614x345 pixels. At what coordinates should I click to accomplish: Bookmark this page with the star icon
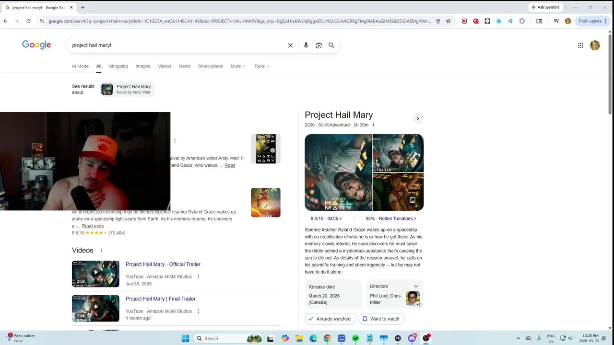click(449, 21)
